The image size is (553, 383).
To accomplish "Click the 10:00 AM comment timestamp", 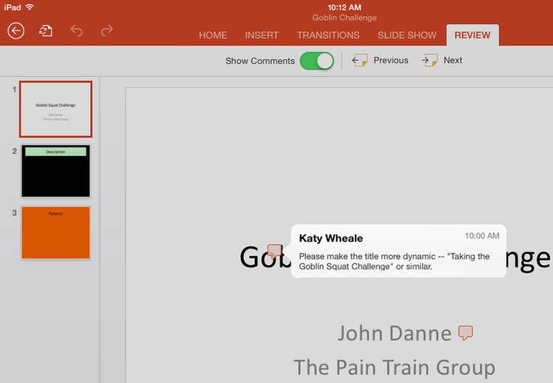I will [482, 236].
